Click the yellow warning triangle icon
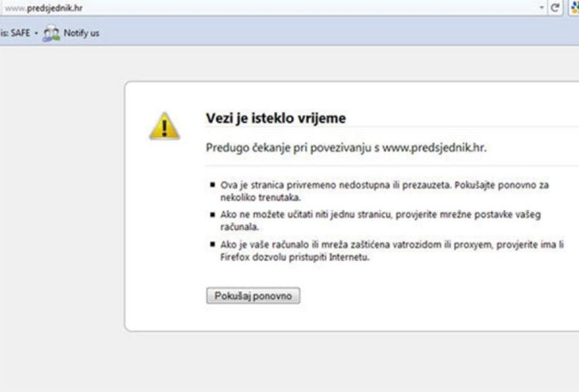This screenshot has width=579, height=392. [164, 127]
